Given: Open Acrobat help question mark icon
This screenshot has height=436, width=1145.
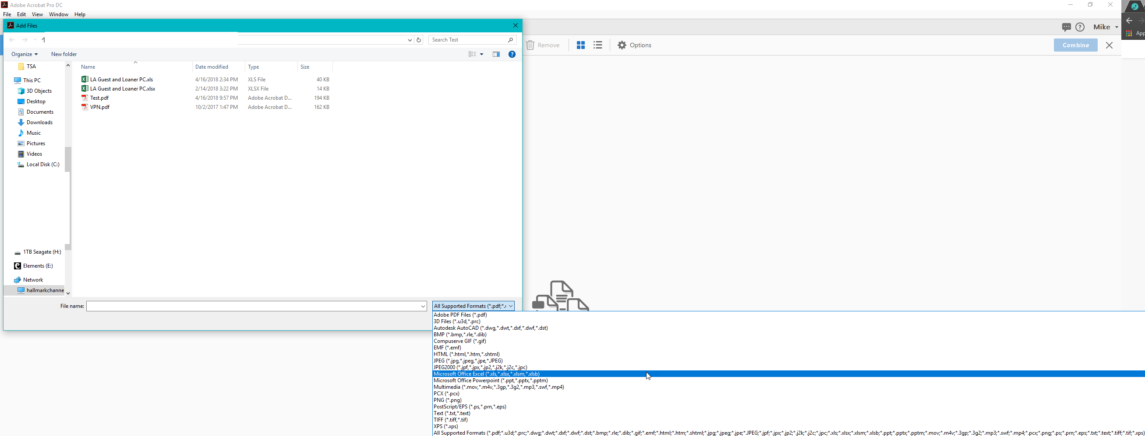Looking at the screenshot, I should [1080, 27].
